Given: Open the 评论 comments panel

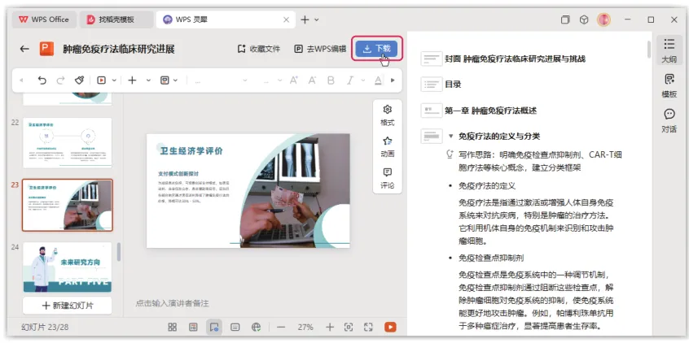Looking at the screenshot, I should coord(387,179).
